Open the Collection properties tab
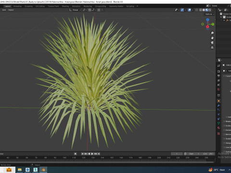The width and height of the screenshot is (231, 173). (218, 95)
